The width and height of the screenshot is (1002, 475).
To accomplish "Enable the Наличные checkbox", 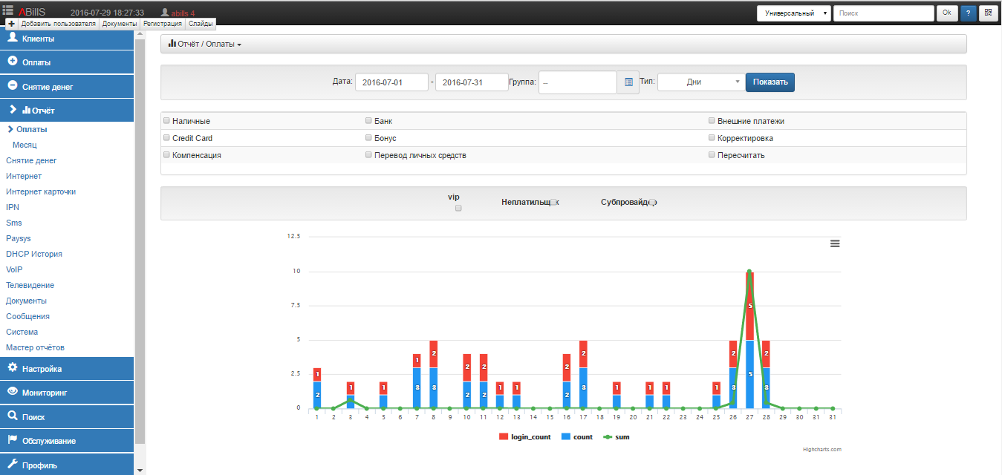I will pos(166,120).
